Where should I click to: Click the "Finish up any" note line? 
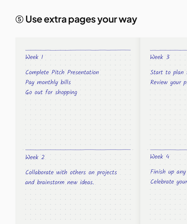(x=168, y=172)
